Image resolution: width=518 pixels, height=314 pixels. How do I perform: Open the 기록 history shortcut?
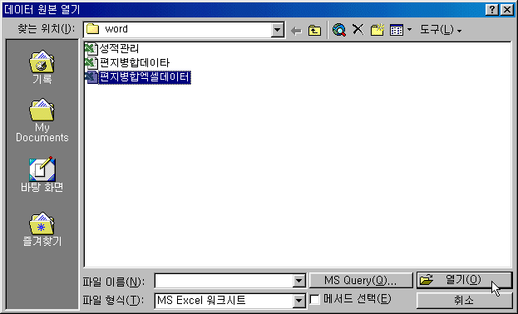click(42, 67)
